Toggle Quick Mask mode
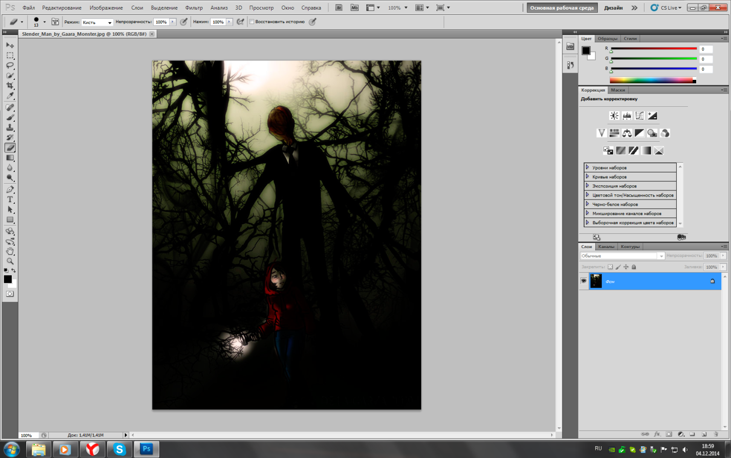Image resolution: width=731 pixels, height=458 pixels. coord(10,294)
